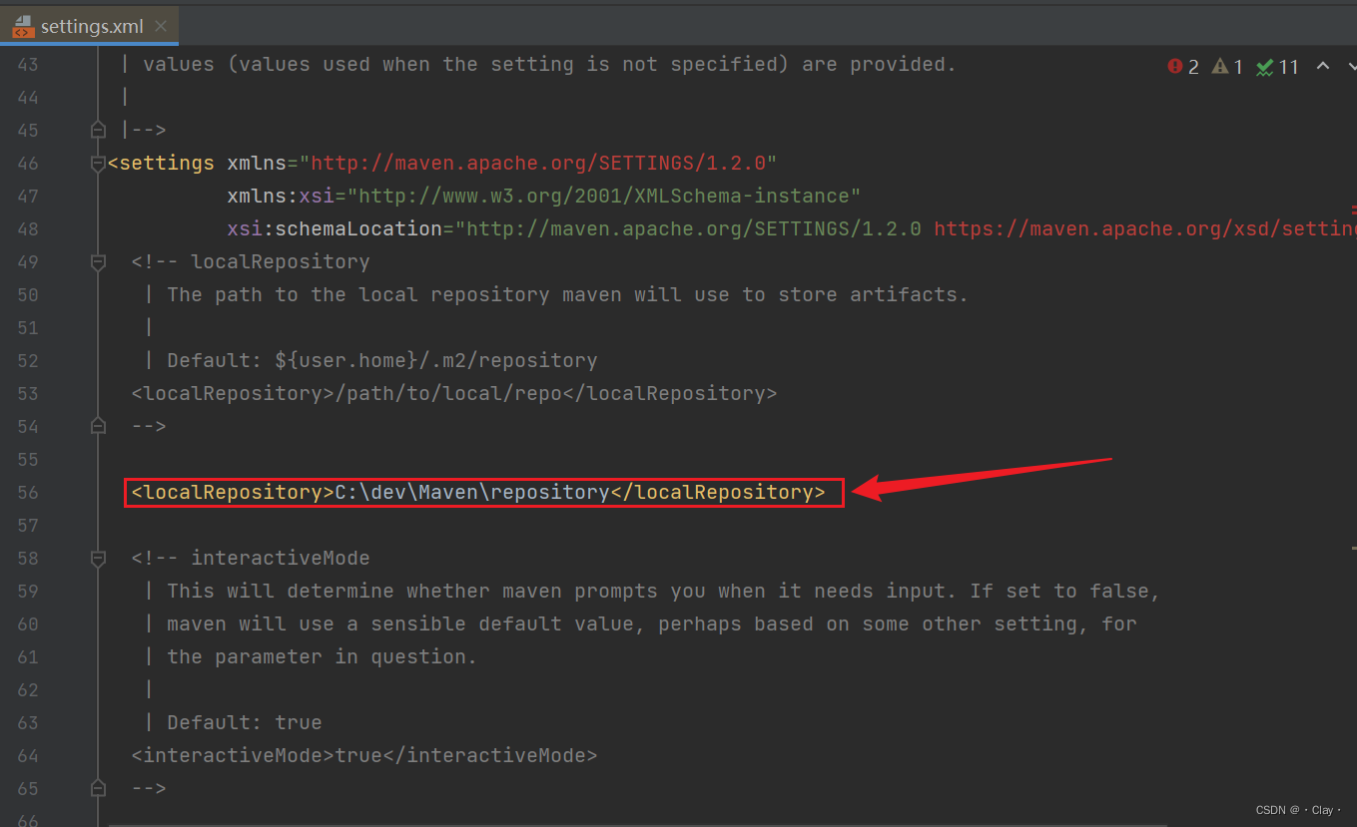Click line number 64 in gutter
Screen dimensions: 1357x827
pos(28,755)
